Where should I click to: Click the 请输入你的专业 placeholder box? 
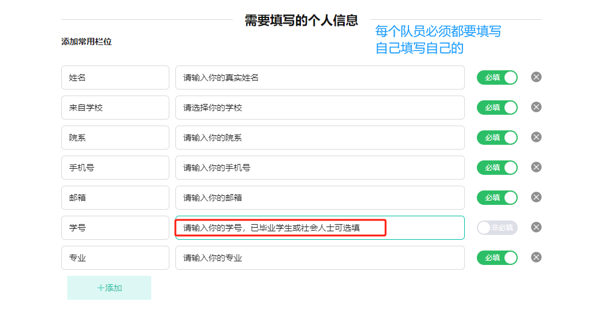tap(320, 258)
